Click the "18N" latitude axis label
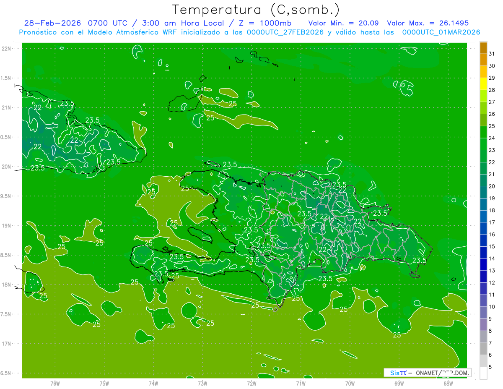 tap(6, 285)
